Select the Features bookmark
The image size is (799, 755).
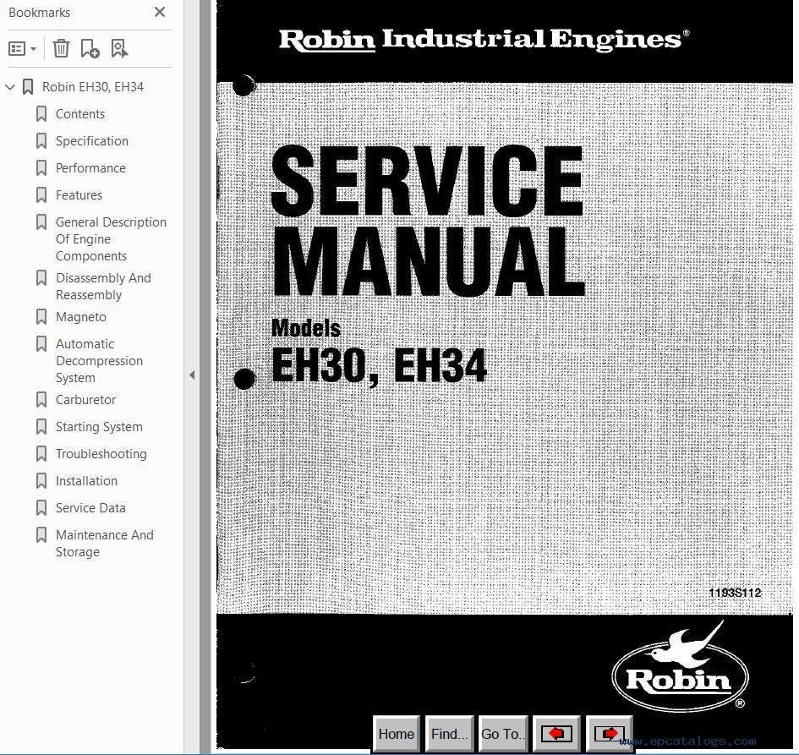tap(79, 195)
